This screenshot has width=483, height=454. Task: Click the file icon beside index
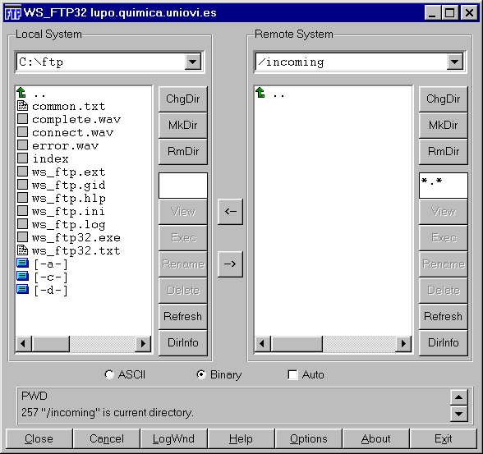pyautogui.click(x=22, y=158)
